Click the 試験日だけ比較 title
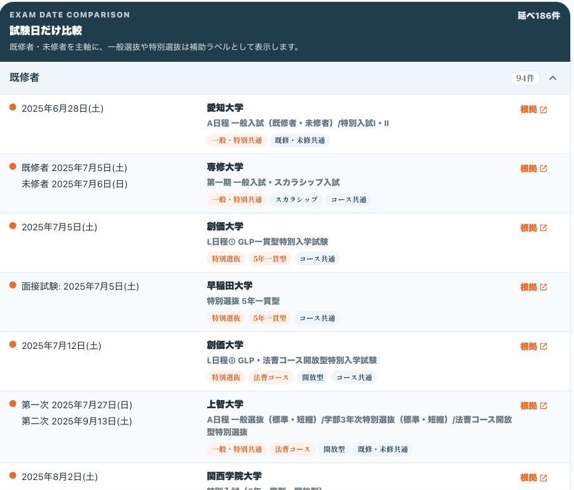 pyautogui.click(x=46, y=31)
